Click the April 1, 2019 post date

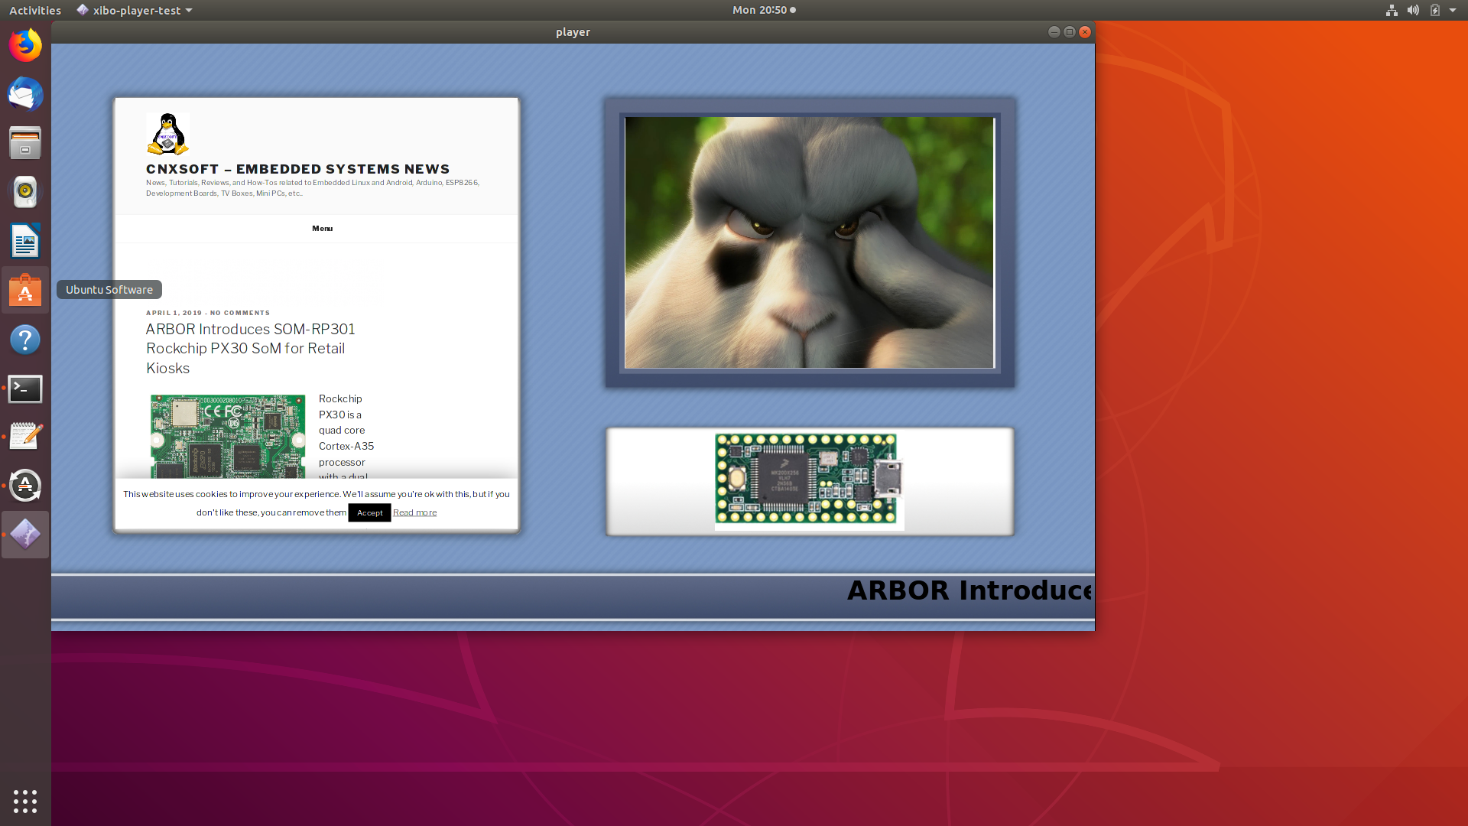tap(174, 313)
